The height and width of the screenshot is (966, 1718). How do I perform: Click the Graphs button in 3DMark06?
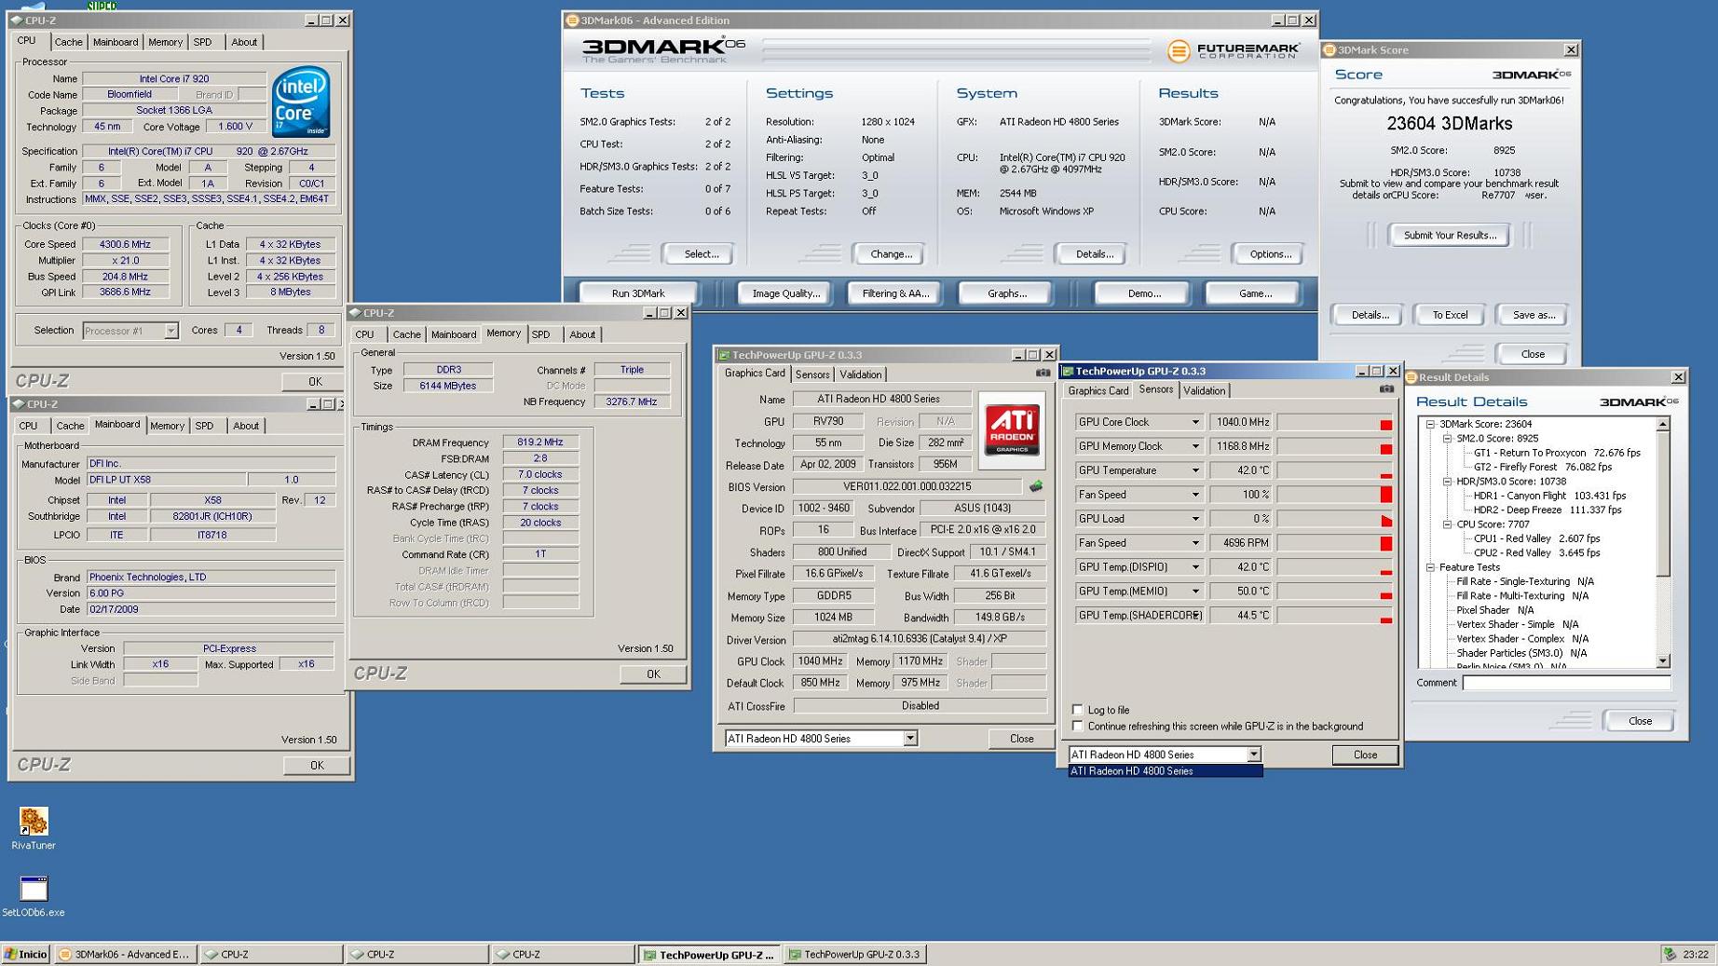[x=1006, y=293]
